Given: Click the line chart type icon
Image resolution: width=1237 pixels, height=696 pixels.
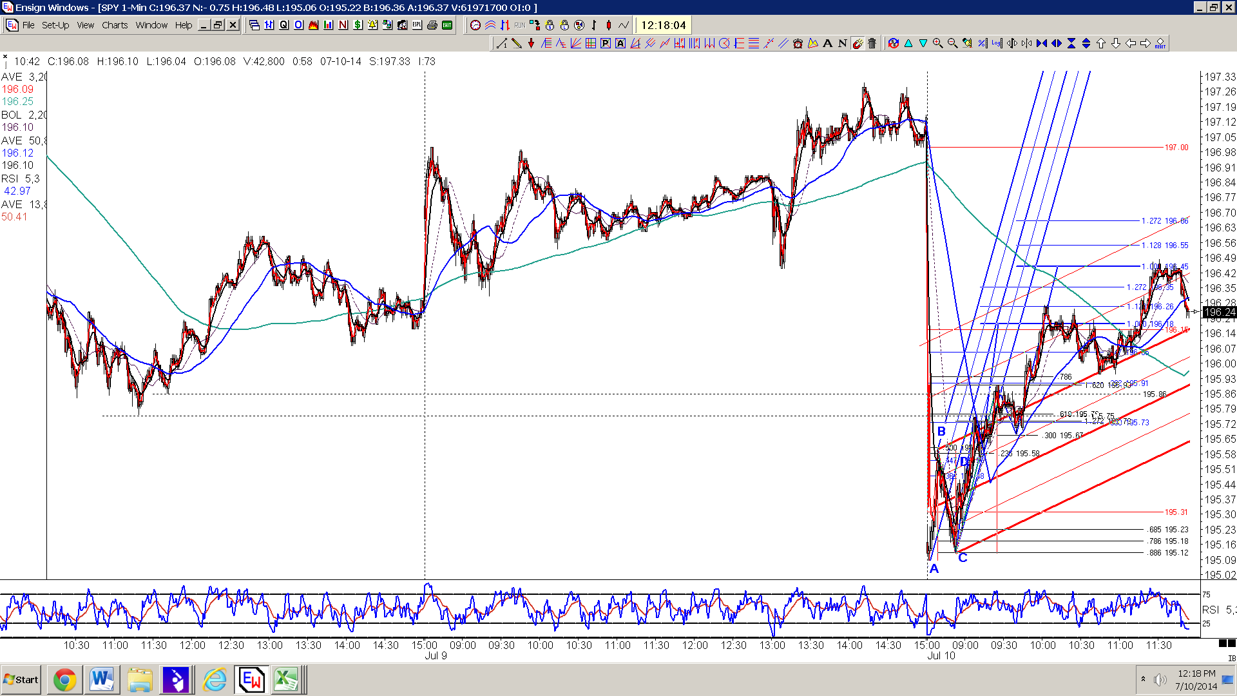Looking at the screenshot, I should 624,25.
